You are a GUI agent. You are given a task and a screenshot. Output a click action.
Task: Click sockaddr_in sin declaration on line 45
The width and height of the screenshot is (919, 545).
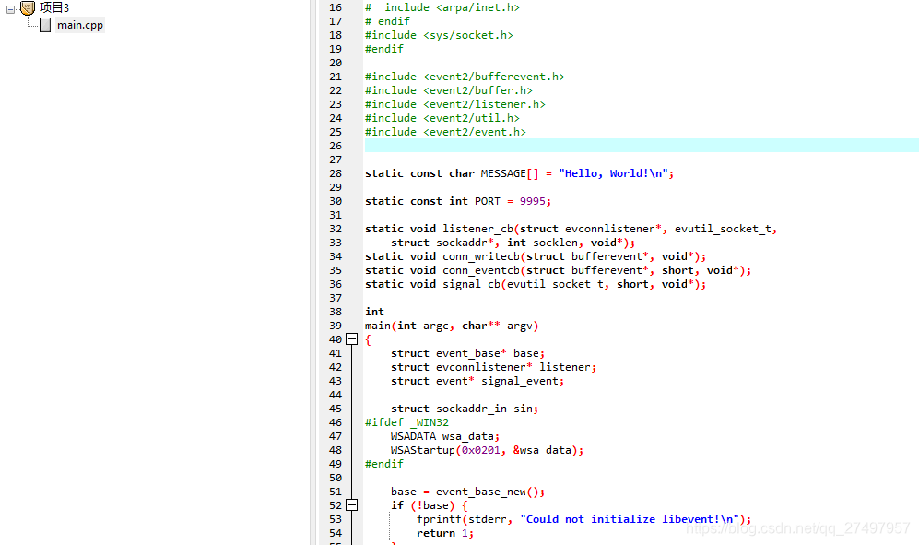pos(465,409)
